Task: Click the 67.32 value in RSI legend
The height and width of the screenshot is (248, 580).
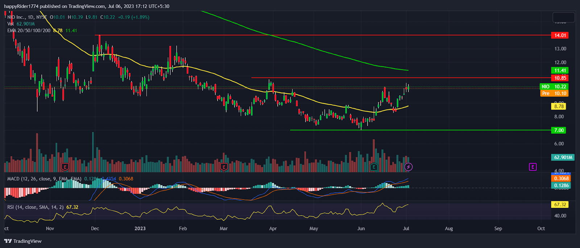Action: coord(72,207)
